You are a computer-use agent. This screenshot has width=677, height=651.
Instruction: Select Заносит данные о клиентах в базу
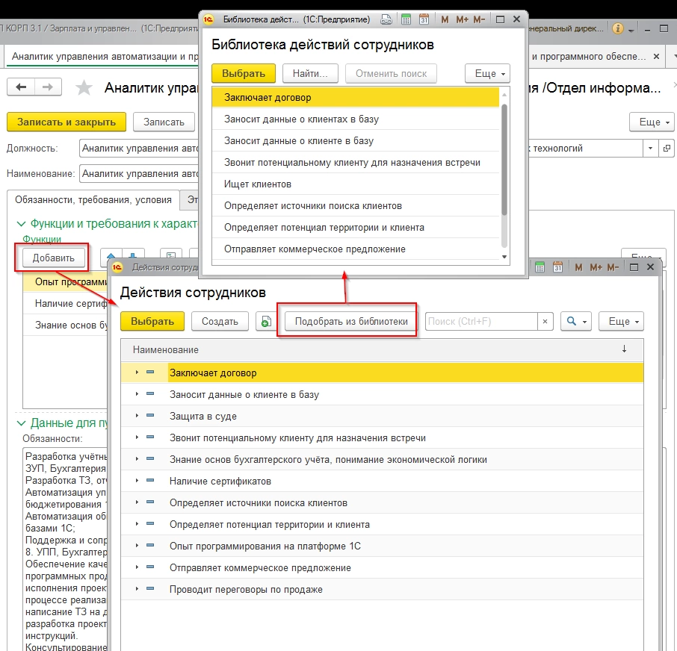point(356,119)
